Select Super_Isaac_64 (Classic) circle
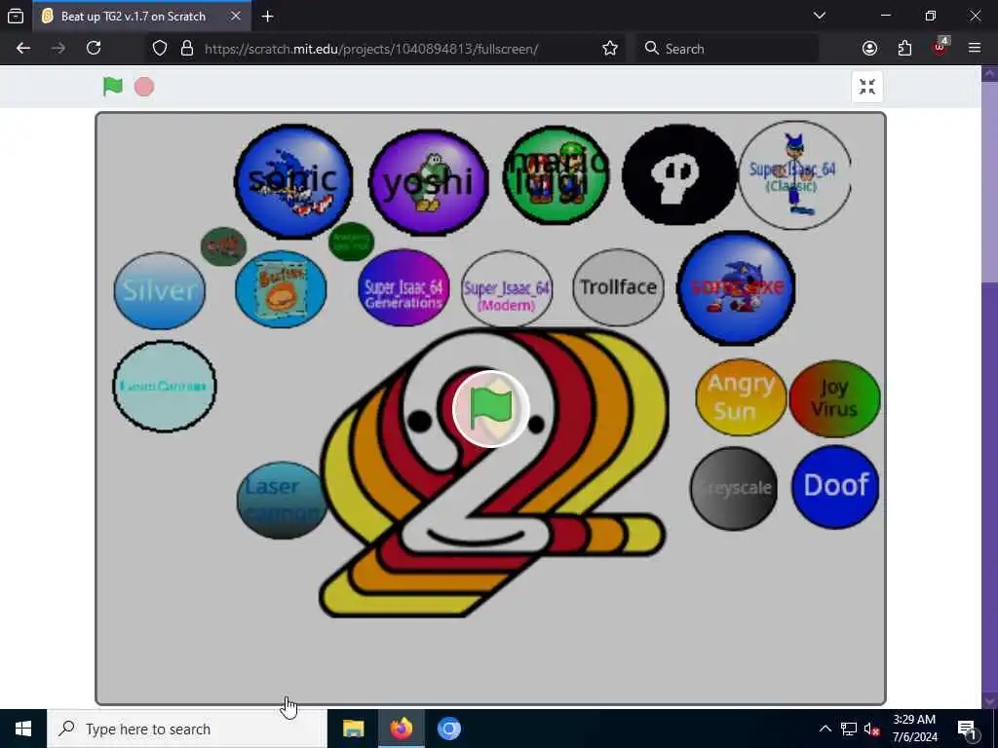 (794, 175)
